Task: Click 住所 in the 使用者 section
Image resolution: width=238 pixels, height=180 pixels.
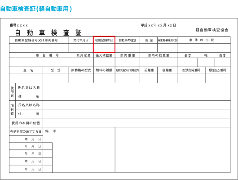Action: pyautogui.click(x=29, y=96)
